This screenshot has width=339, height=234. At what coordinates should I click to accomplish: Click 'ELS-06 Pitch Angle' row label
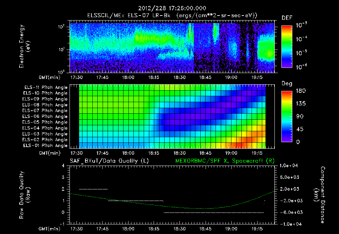pos(45,116)
